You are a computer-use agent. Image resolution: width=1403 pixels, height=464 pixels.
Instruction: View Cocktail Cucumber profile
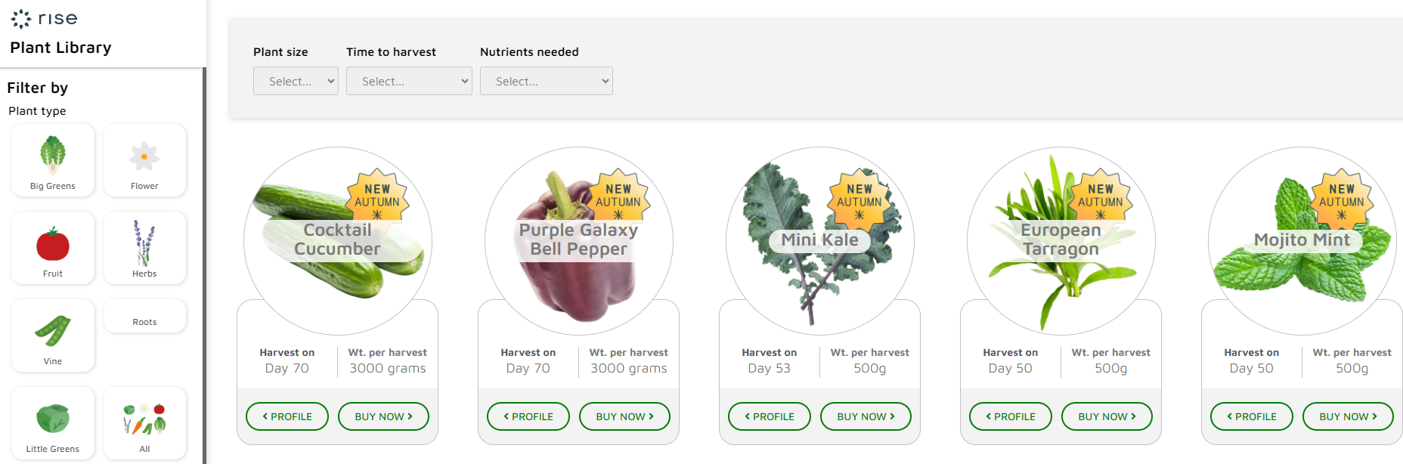[x=287, y=416]
